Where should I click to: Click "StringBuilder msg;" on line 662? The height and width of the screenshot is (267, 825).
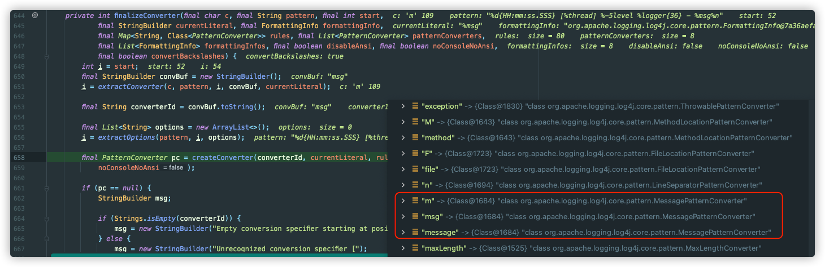click(x=134, y=198)
